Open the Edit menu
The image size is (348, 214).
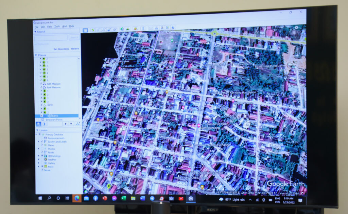click(x=42, y=27)
